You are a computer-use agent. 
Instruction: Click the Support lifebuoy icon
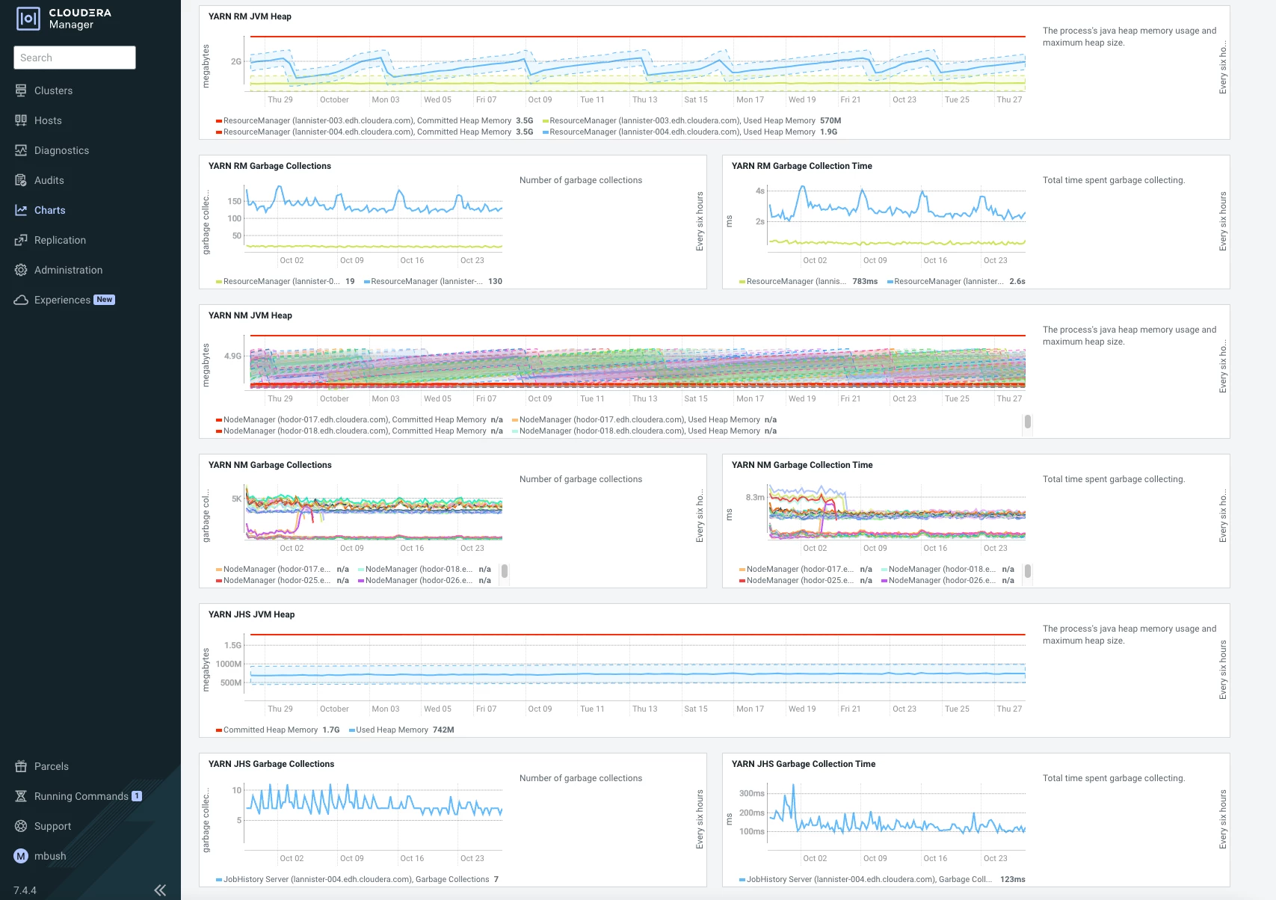point(21,826)
